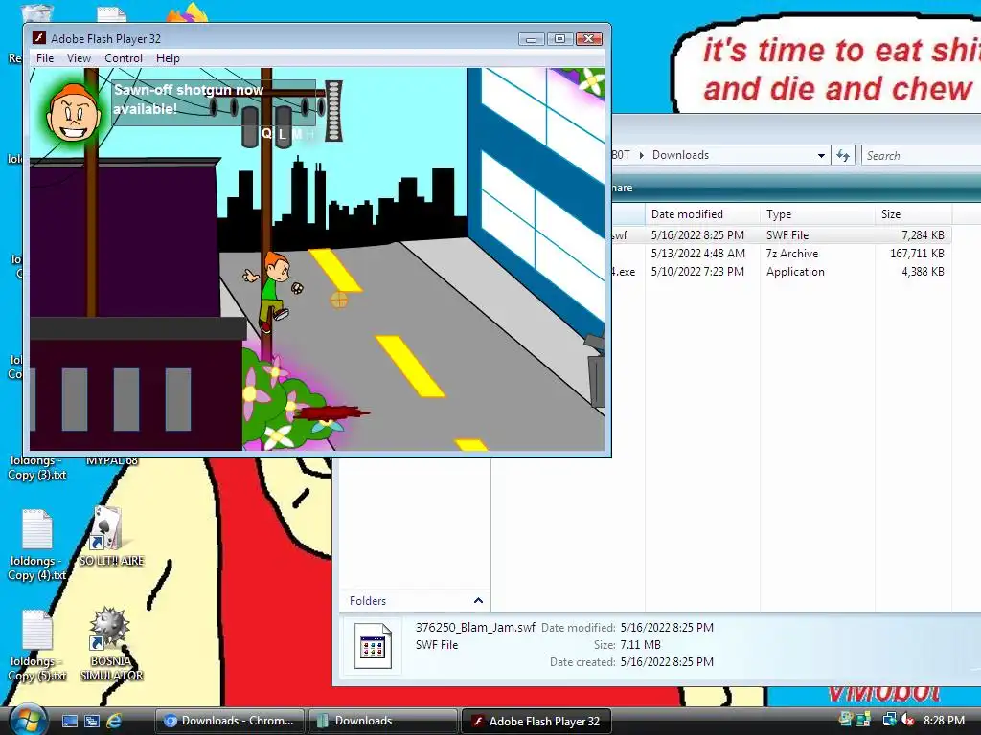Click the orange crosshair target in game
Image resolution: width=981 pixels, height=735 pixels.
click(x=338, y=300)
